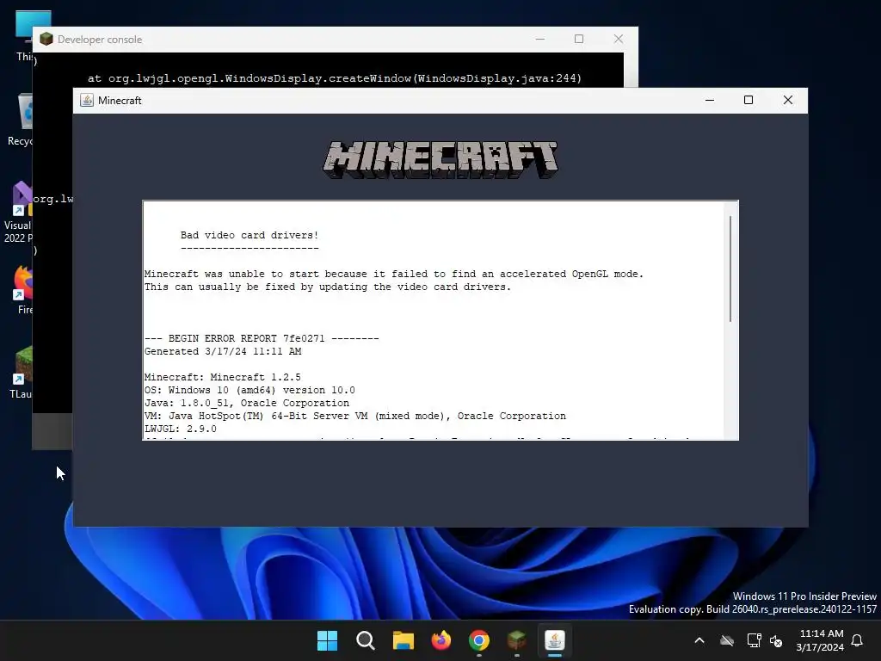
Task: Click the "Generated 3/17/24 11:11 AM" line
Action: (x=223, y=351)
